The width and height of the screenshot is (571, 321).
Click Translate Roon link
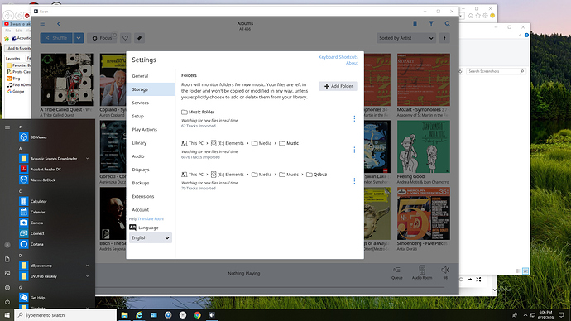151,218
